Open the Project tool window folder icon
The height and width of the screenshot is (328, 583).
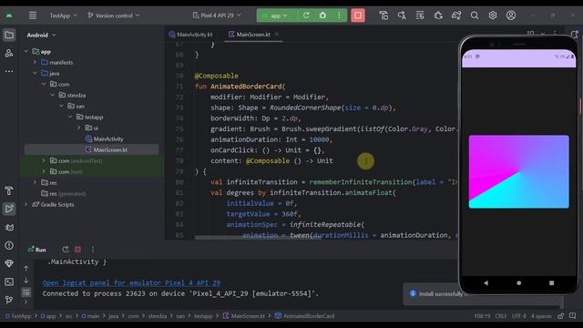(9, 36)
